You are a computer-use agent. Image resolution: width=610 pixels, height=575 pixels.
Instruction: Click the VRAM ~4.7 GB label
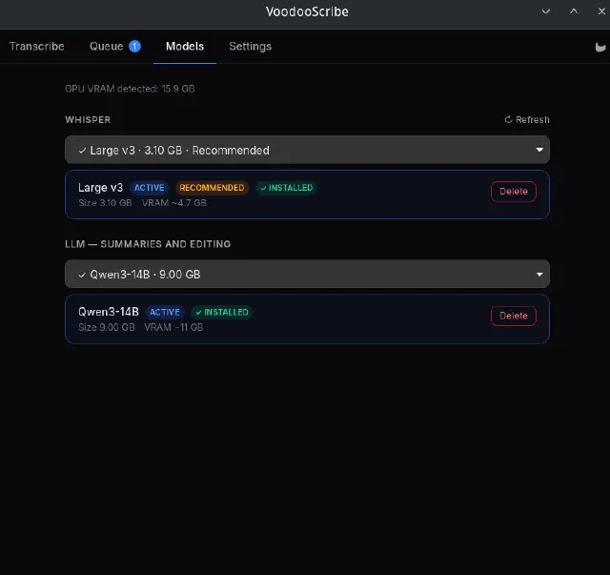(x=173, y=203)
